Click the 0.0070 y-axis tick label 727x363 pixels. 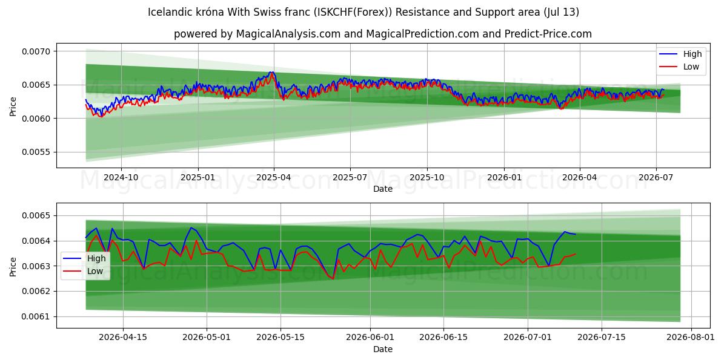pyautogui.click(x=36, y=51)
